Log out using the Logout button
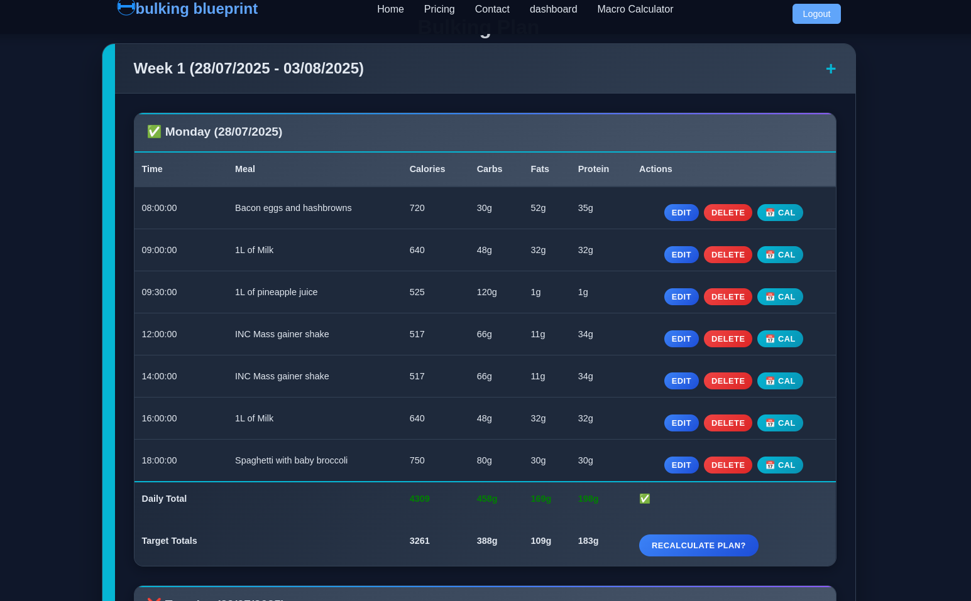Viewport: 971px width, 601px height. click(816, 14)
